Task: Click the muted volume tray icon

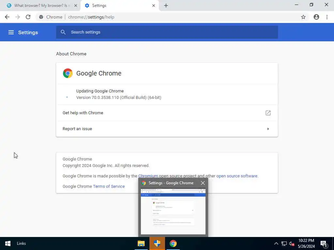Action: tap(292, 243)
